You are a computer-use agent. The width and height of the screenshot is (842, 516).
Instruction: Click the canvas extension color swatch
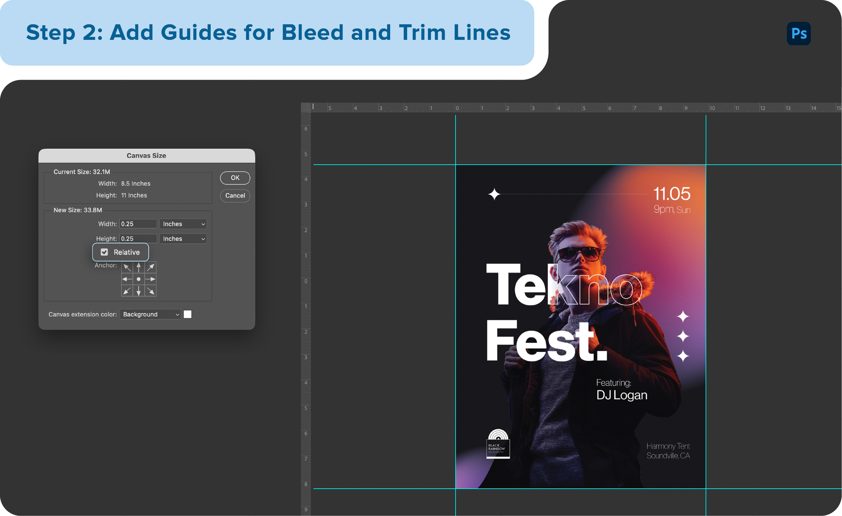187,314
